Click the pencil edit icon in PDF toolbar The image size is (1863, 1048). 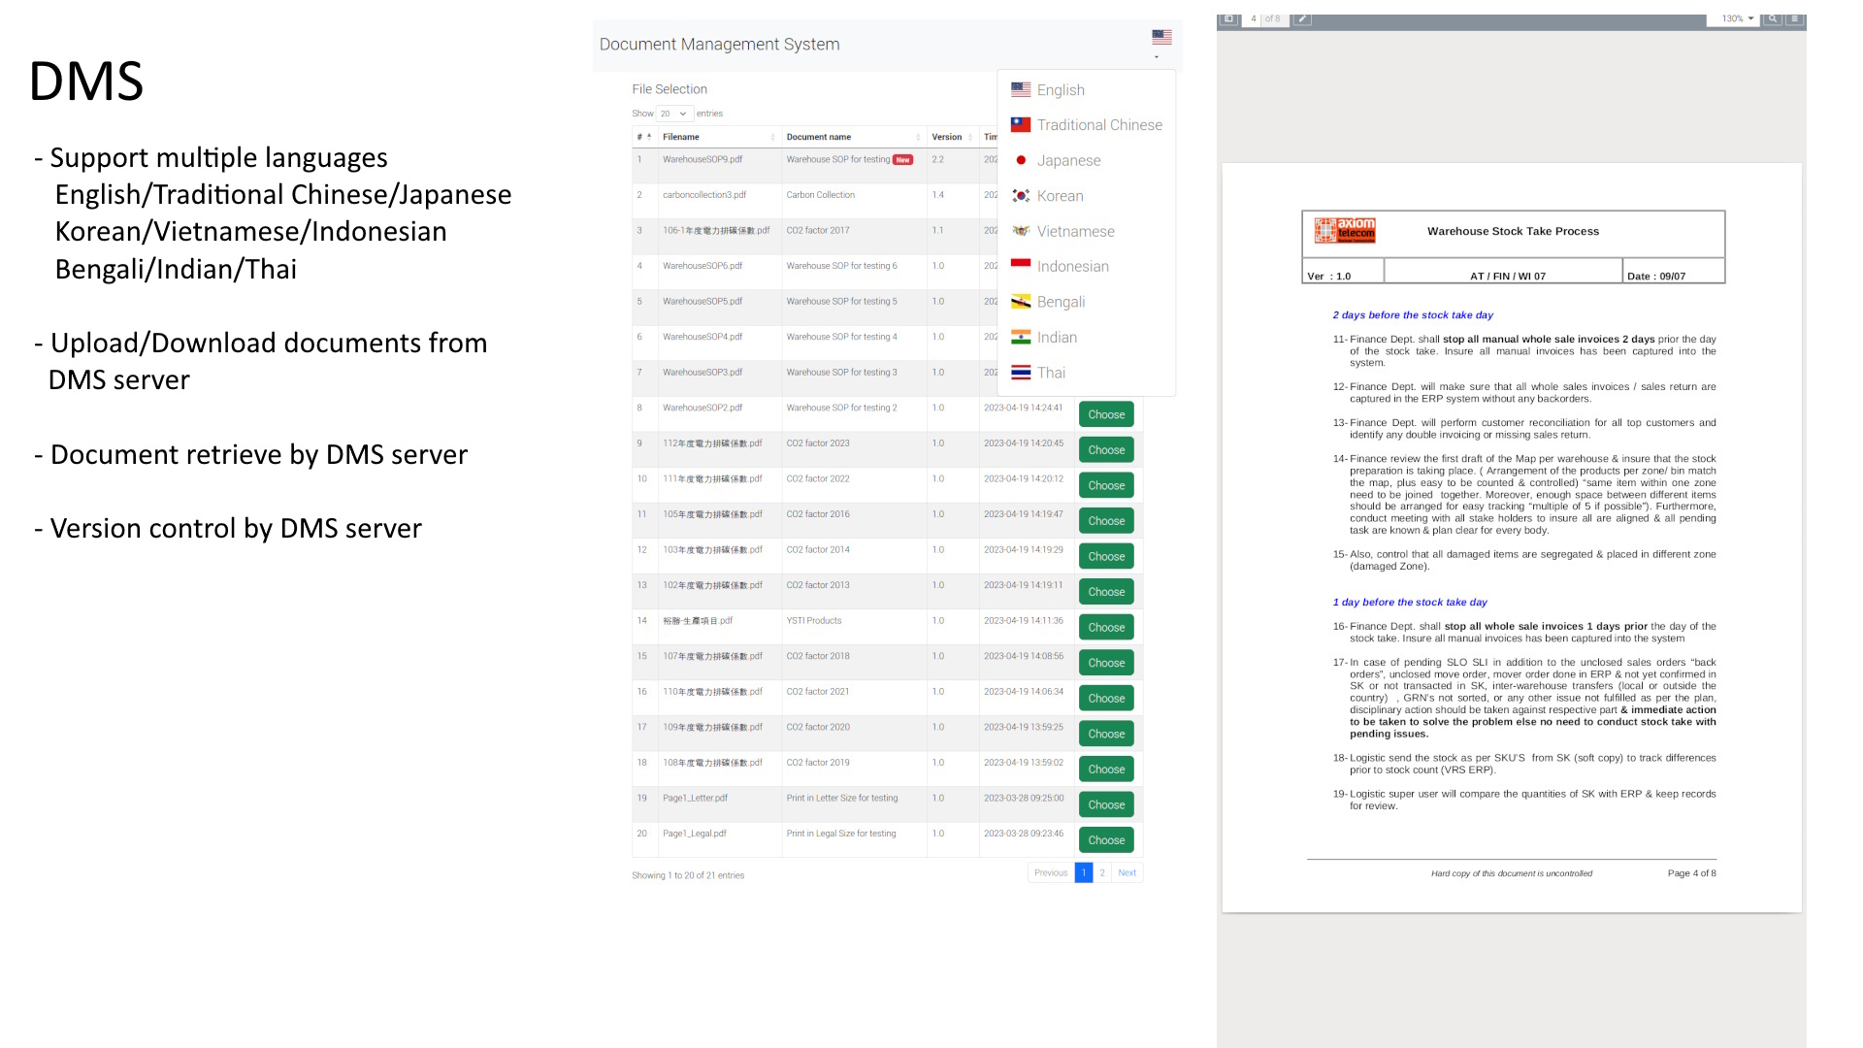point(1302,18)
